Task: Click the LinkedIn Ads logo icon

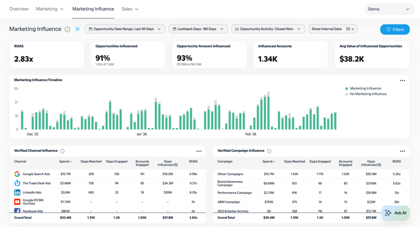Action: (17, 192)
